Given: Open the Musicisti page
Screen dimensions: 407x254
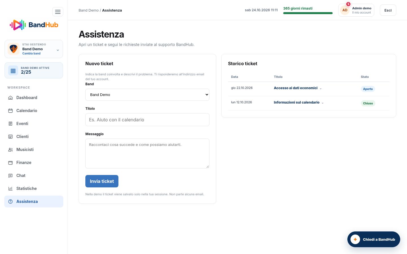Looking at the screenshot, I should tap(34, 150).
